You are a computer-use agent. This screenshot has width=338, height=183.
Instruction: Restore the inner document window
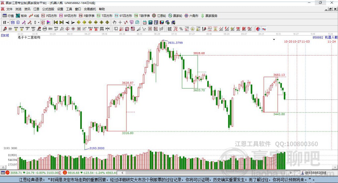(x=330, y=9)
